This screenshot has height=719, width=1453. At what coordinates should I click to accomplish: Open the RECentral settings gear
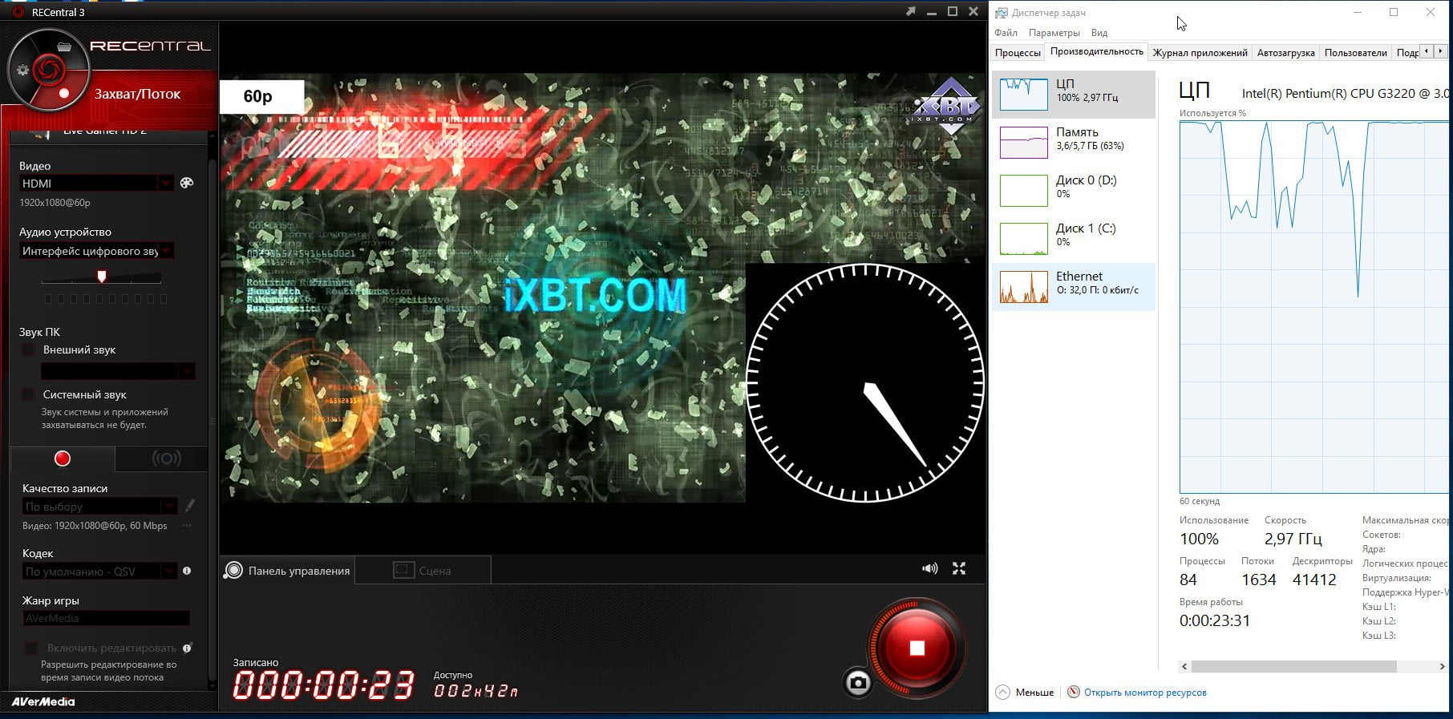[x=22, y=71]
